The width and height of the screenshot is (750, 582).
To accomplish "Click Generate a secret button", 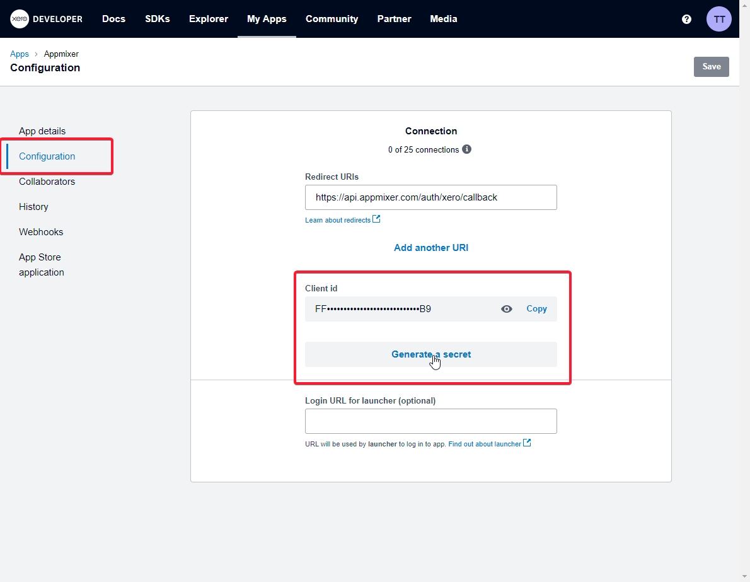I will (431, 354).
